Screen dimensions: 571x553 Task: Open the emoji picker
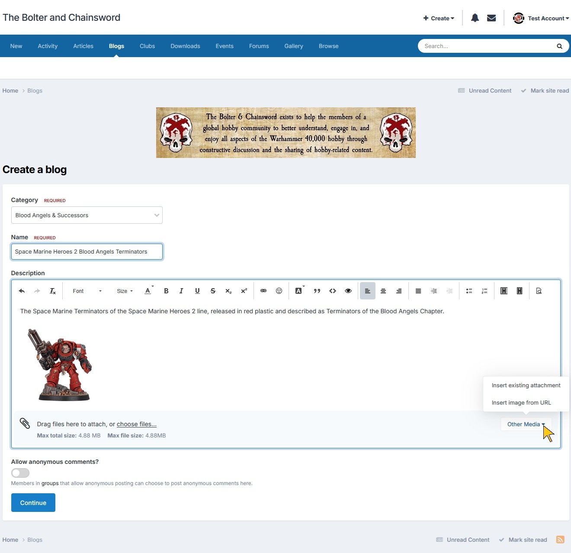(x=279, y=291)
